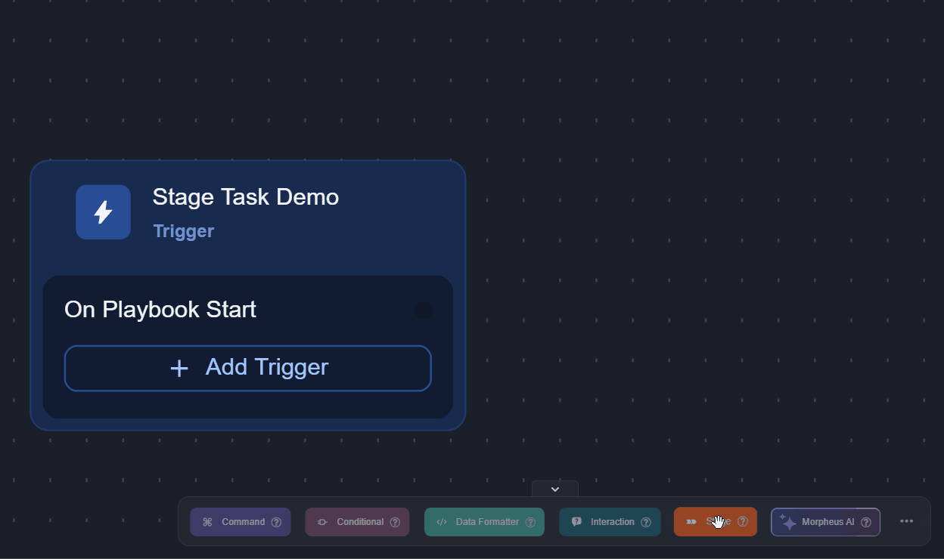The height and width of the screenshot is (559, 944).
Task: Open help for Morpheus AI
Action: 865,521
